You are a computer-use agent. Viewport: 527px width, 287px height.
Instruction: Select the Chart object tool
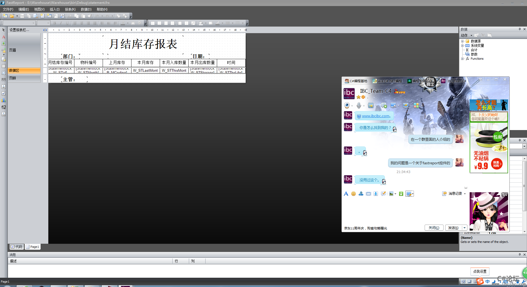(4, 100)
